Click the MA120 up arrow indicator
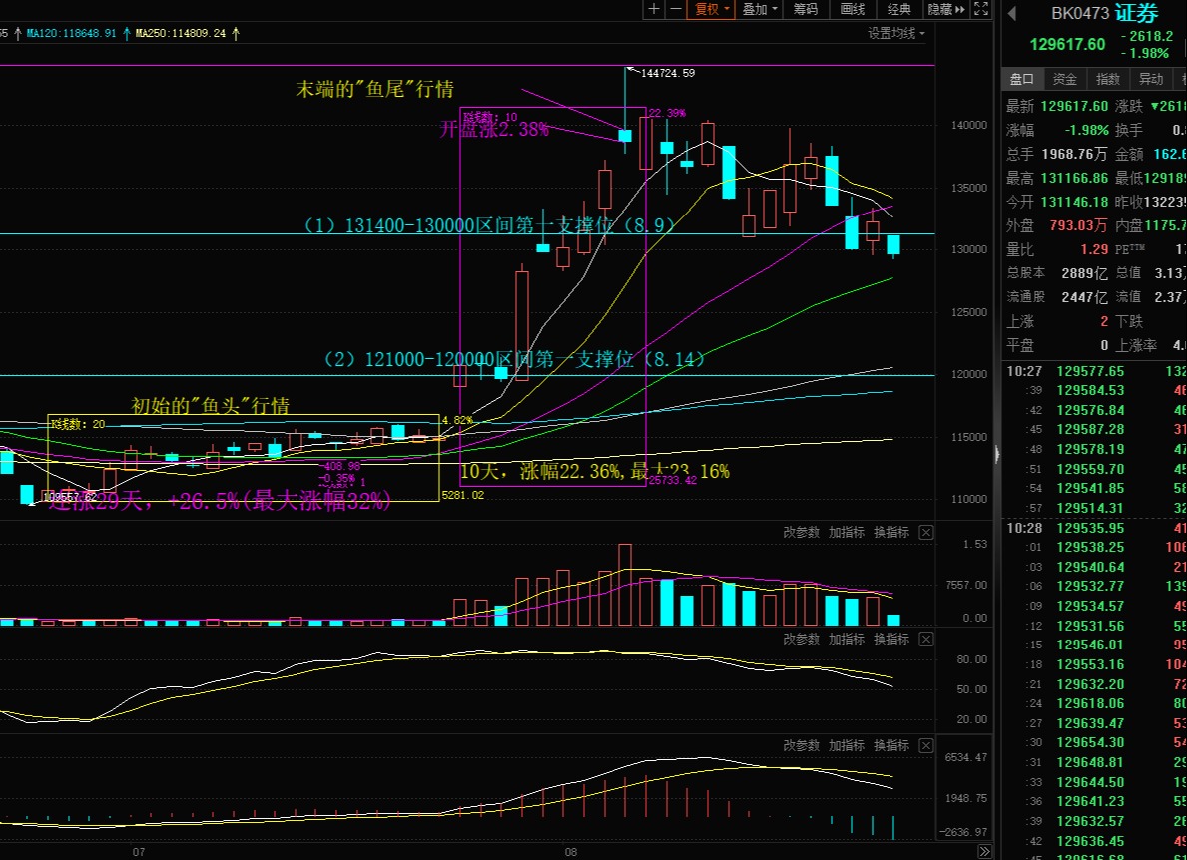Viewport: 1187px width, 860px height. tap(127, 33)
